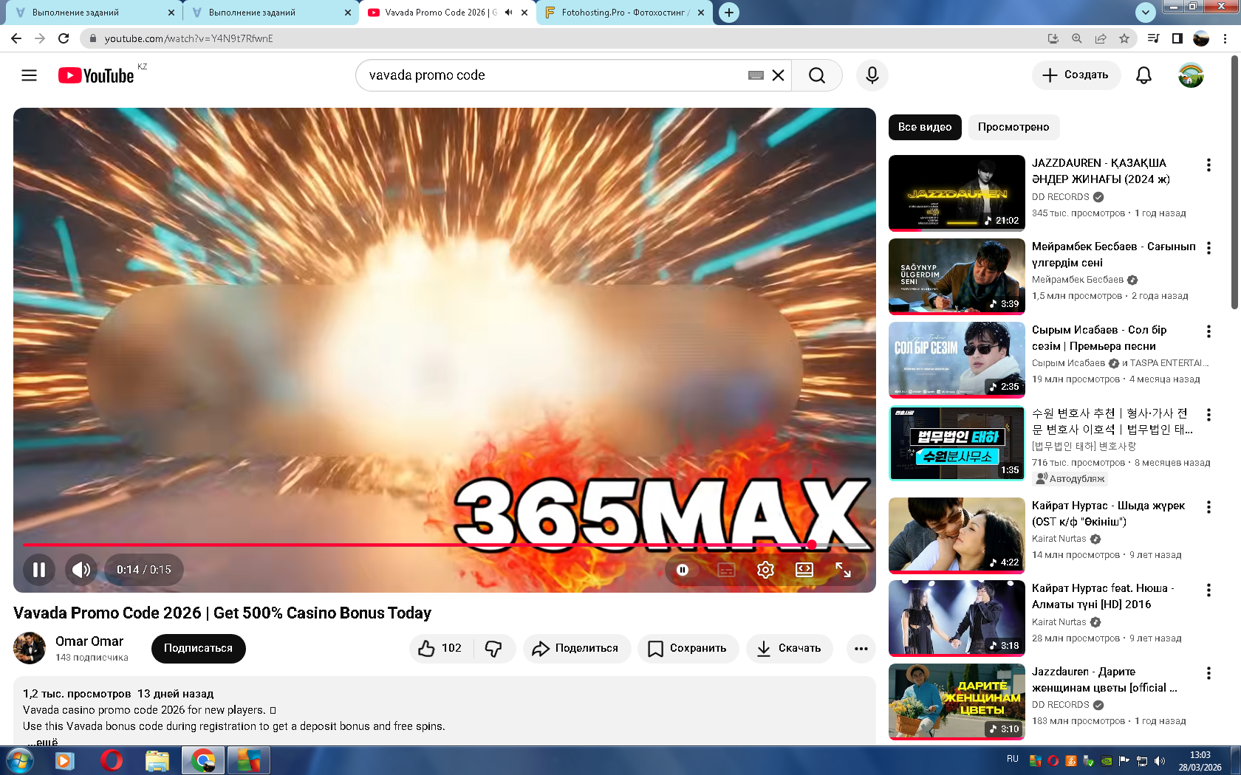This screenshot has width=1241, height=775.
Task: Select the Просмотрено filter chip
Action: click(1013, 127)
